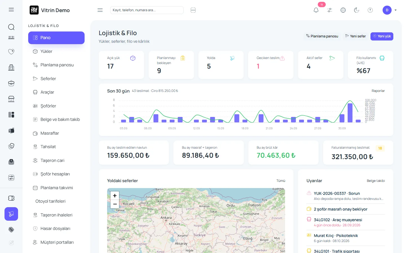Open Araçlar in the sidebar menu
The height and width of the screenshot is (253, 406).
(56, 92)
